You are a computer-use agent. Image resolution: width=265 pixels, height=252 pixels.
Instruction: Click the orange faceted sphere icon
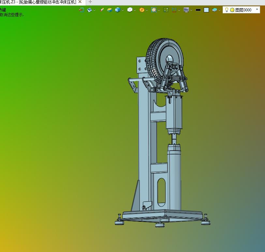142,10
